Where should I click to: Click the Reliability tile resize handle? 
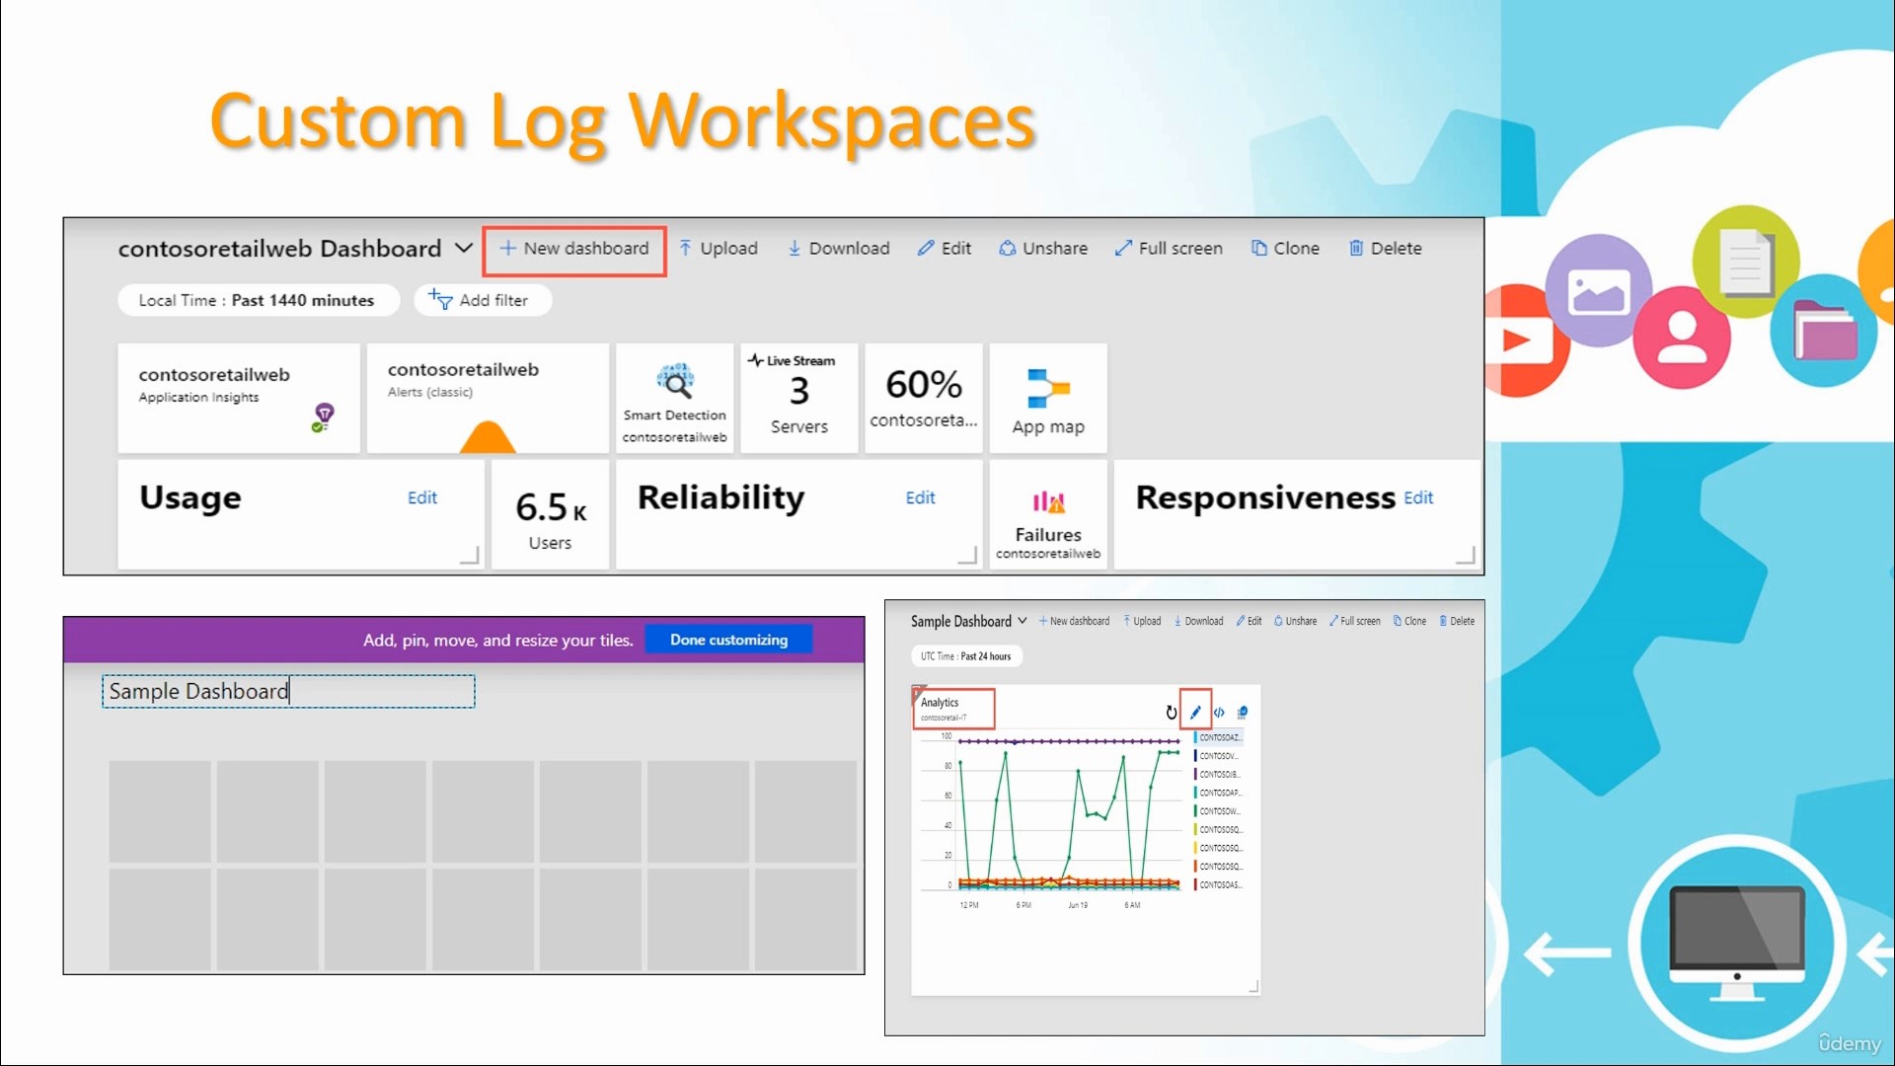pyautogui.click(x=969, y=556)
